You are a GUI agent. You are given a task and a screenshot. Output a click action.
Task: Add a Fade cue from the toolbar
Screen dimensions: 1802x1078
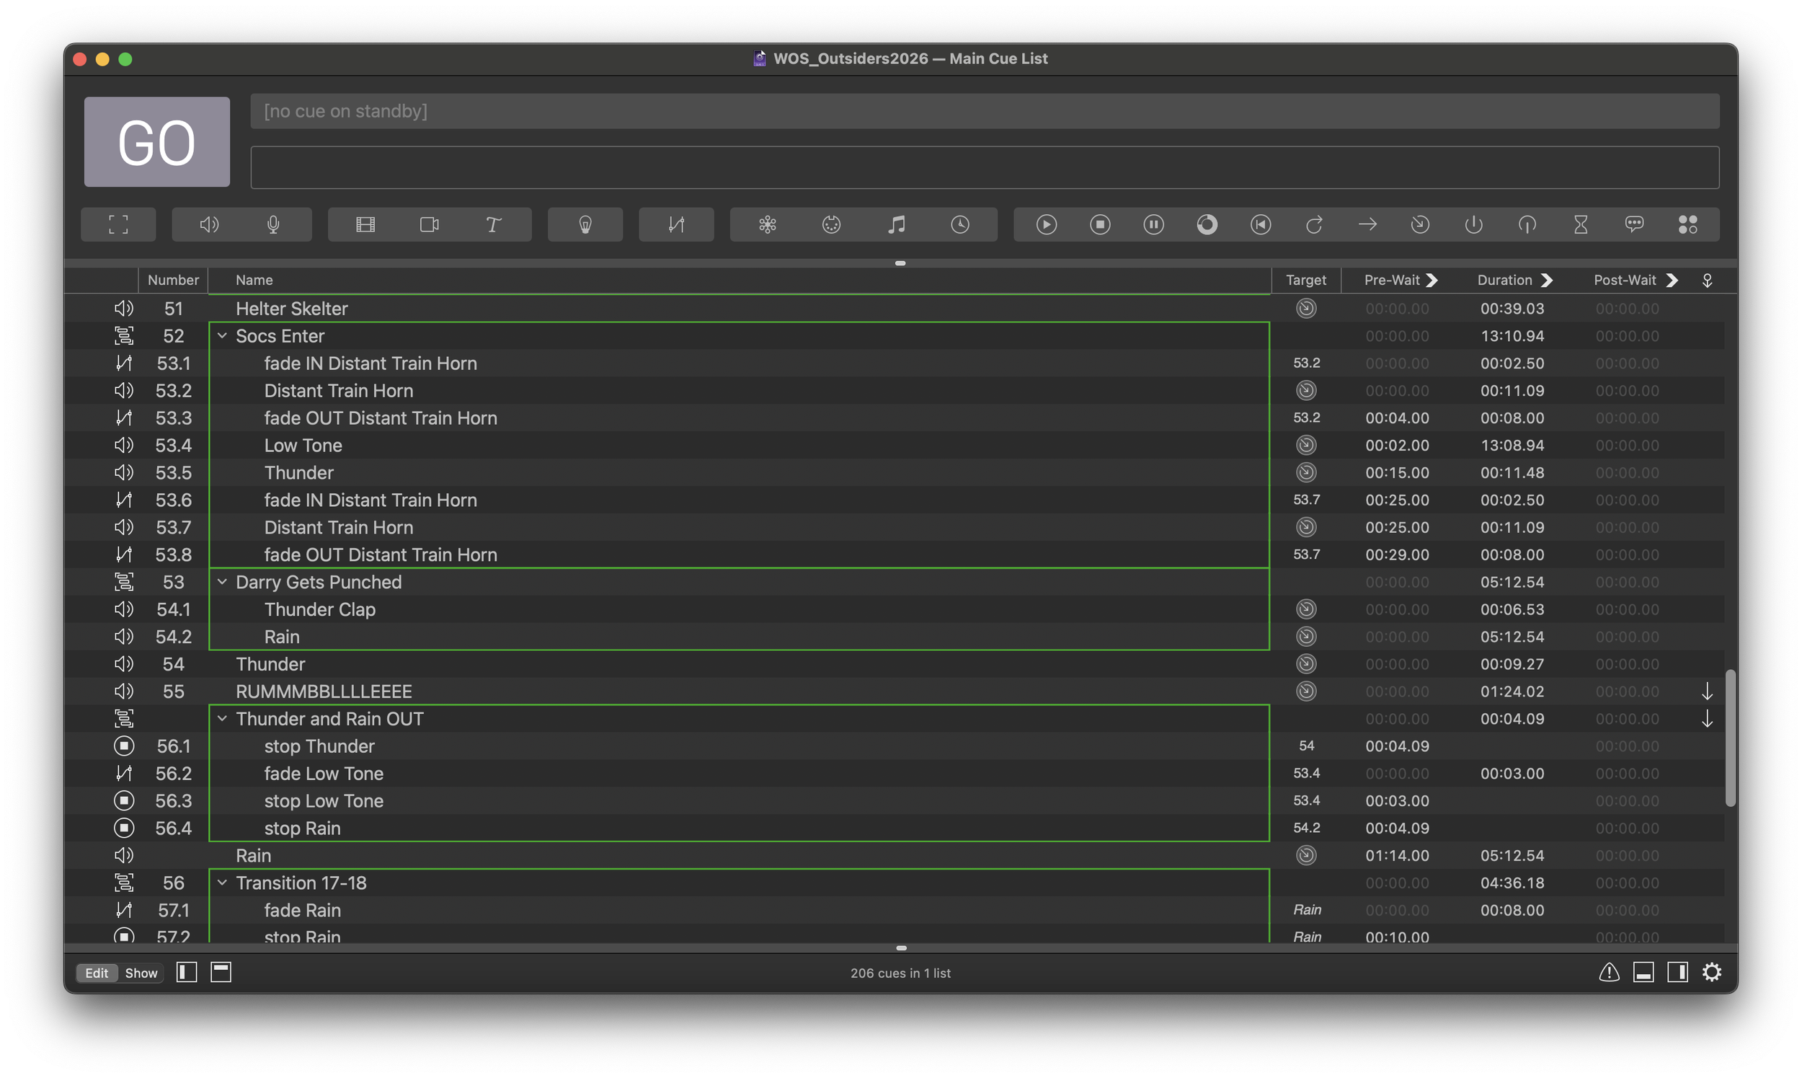(676, 224)
